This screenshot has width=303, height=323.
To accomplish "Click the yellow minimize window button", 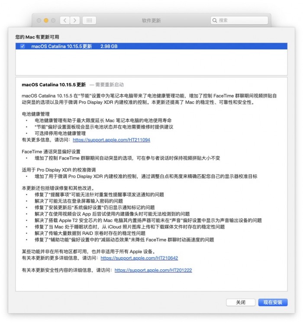I will 46,20.
